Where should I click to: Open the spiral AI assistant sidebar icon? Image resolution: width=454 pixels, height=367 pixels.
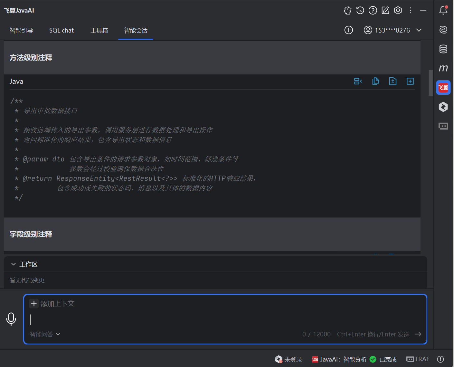pyautogui.click(x=443, y=30)
